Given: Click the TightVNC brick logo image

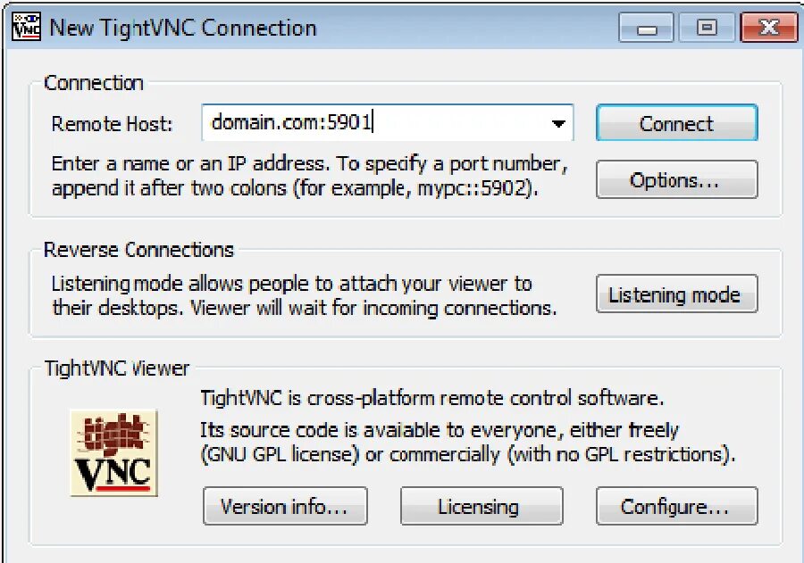Looking at the screenshot, I should click(113, 453).
